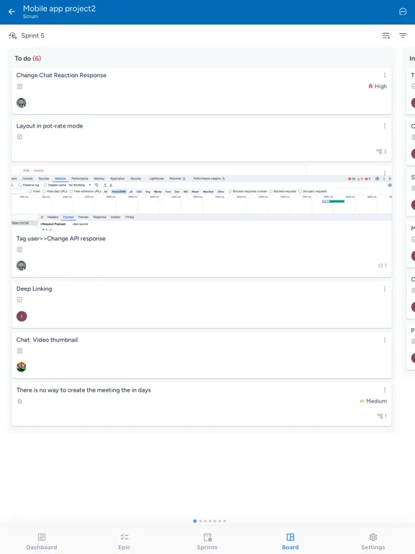Open the Sprint 5 sprint selector
The image size is (415, 554).
pos(27,35)
